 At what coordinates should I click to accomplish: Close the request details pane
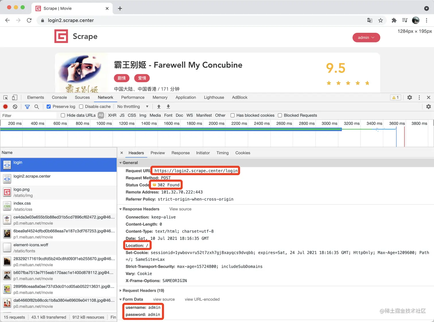122,153
